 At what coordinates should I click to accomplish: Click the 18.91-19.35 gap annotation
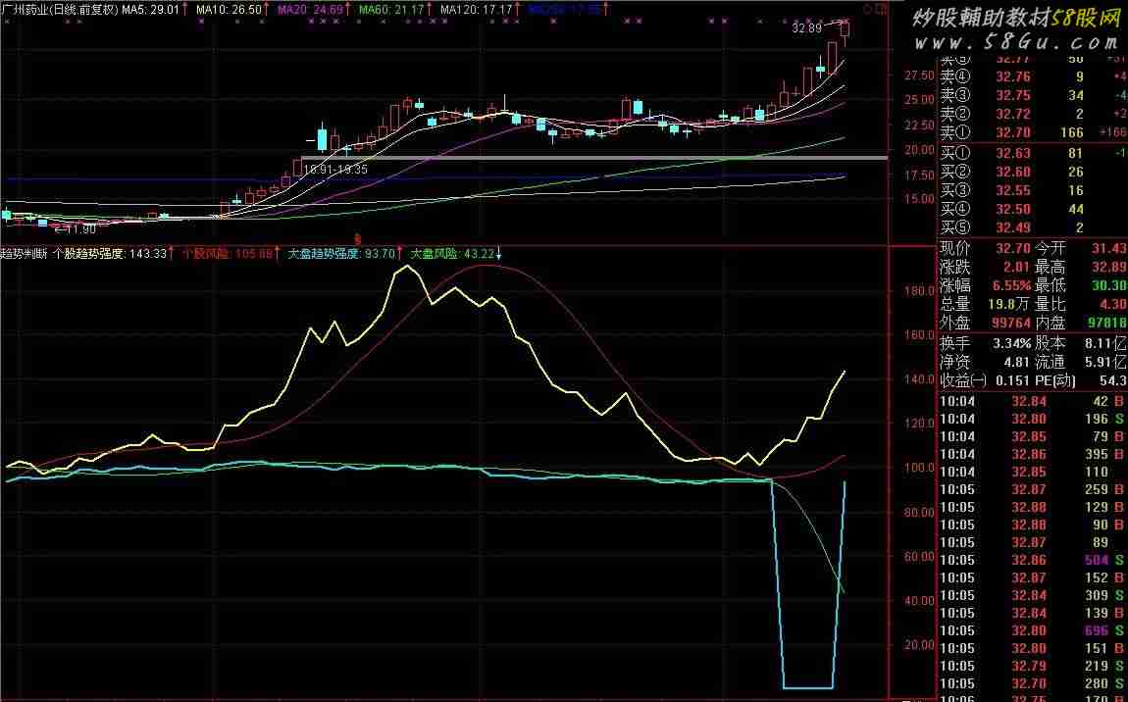[x=335, y=170]
